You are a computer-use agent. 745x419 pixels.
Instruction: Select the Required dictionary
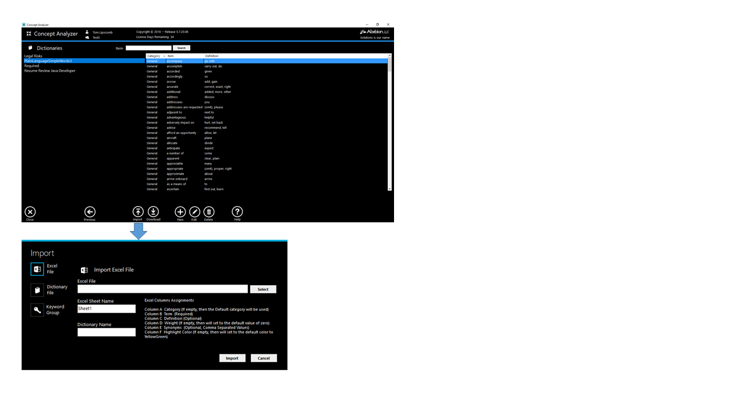84,66
